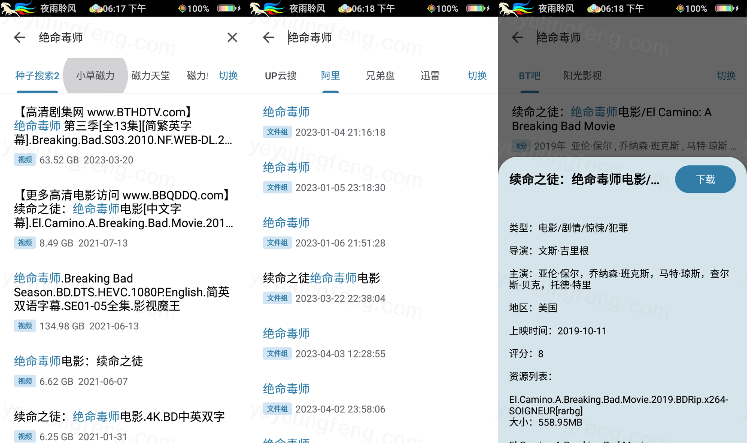Tap the 类型：电影/剧情/惊悚/犯罪 line
This screenshot has height=443, width=747.
tap(569, 228)
